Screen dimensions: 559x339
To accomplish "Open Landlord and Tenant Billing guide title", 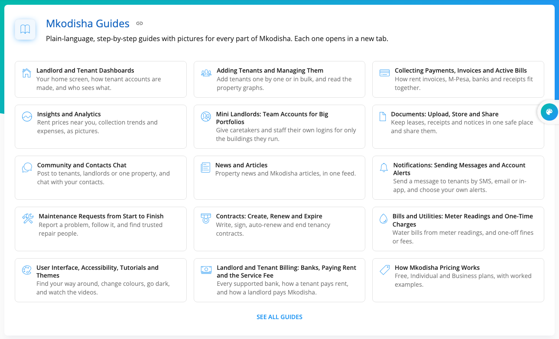I will pos(286,272).
